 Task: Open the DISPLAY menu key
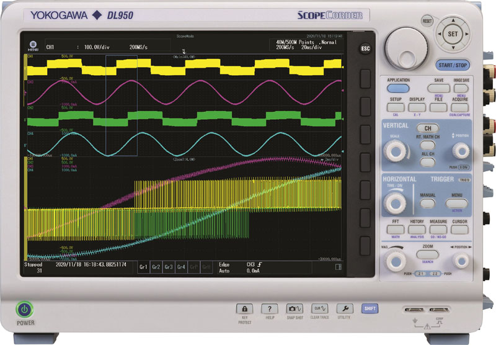[417, 107]
